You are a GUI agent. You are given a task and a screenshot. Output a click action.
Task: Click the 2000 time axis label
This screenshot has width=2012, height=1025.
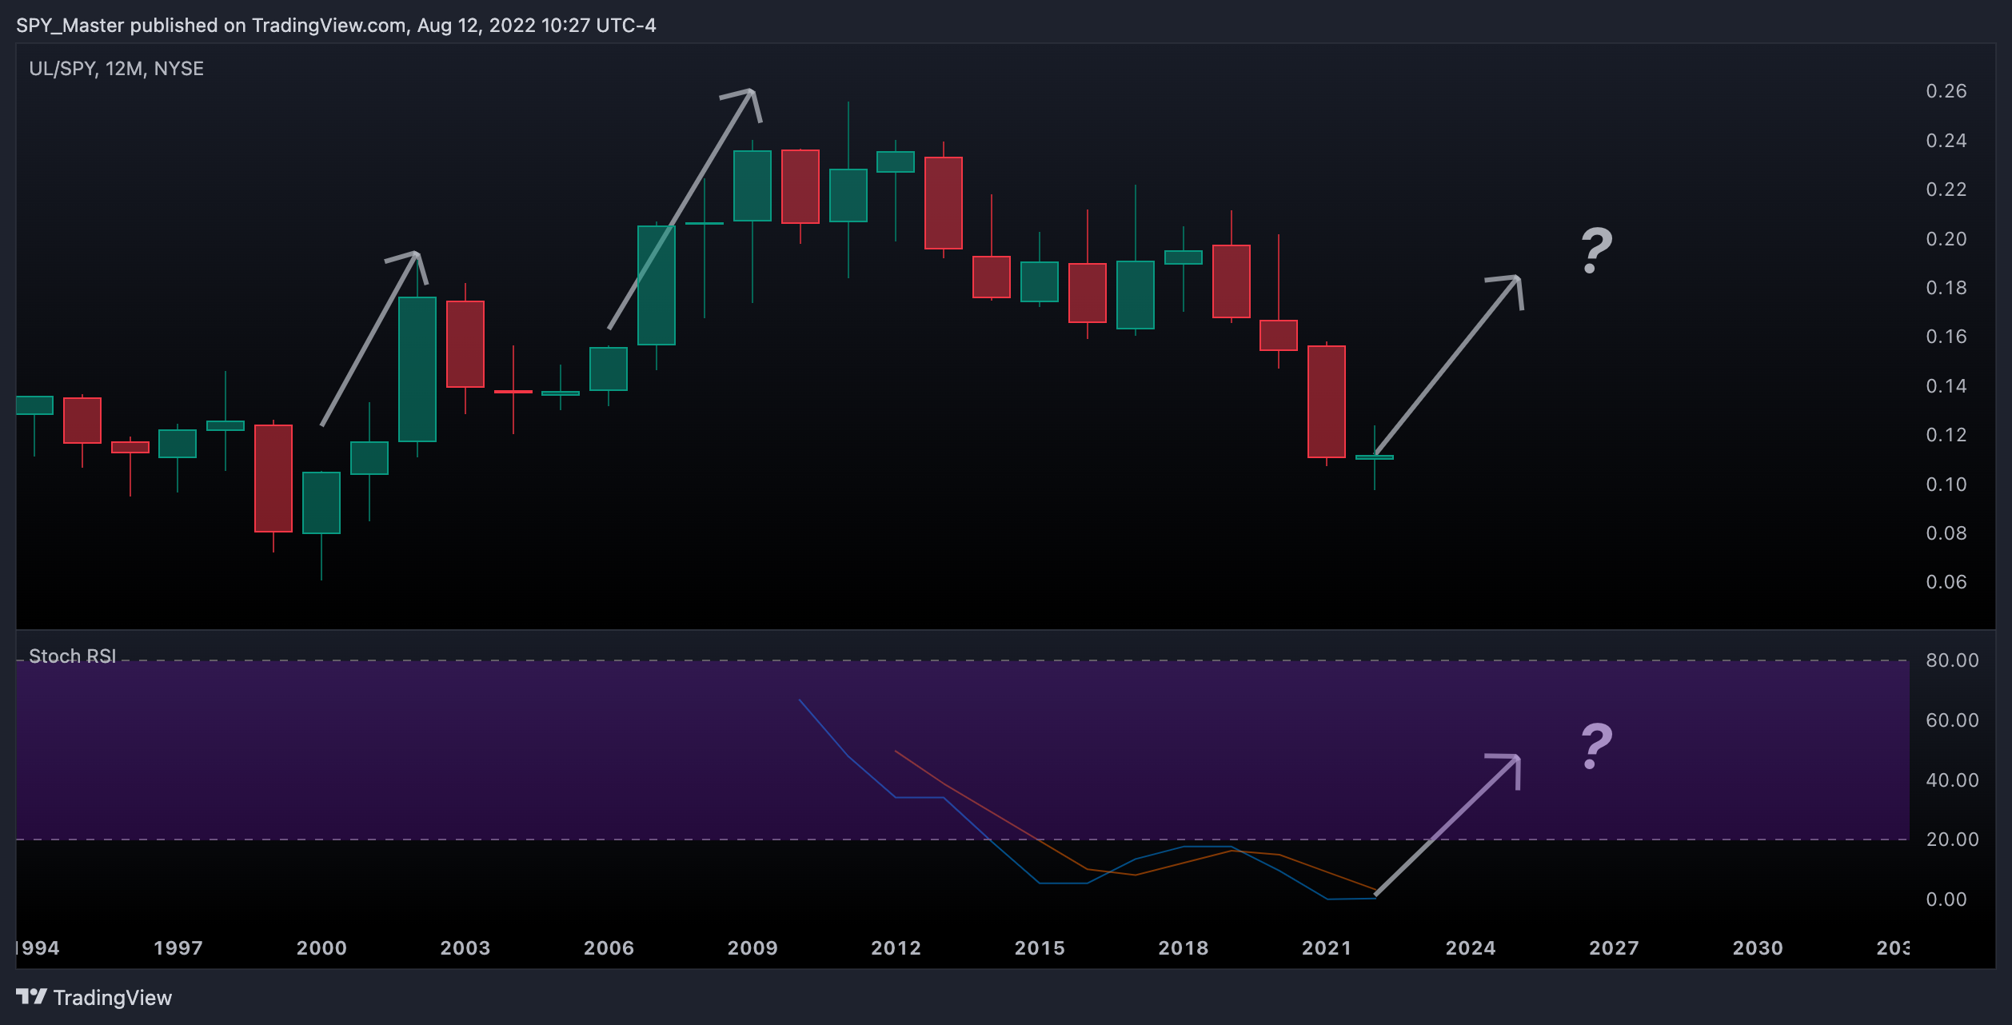point(321,948)
